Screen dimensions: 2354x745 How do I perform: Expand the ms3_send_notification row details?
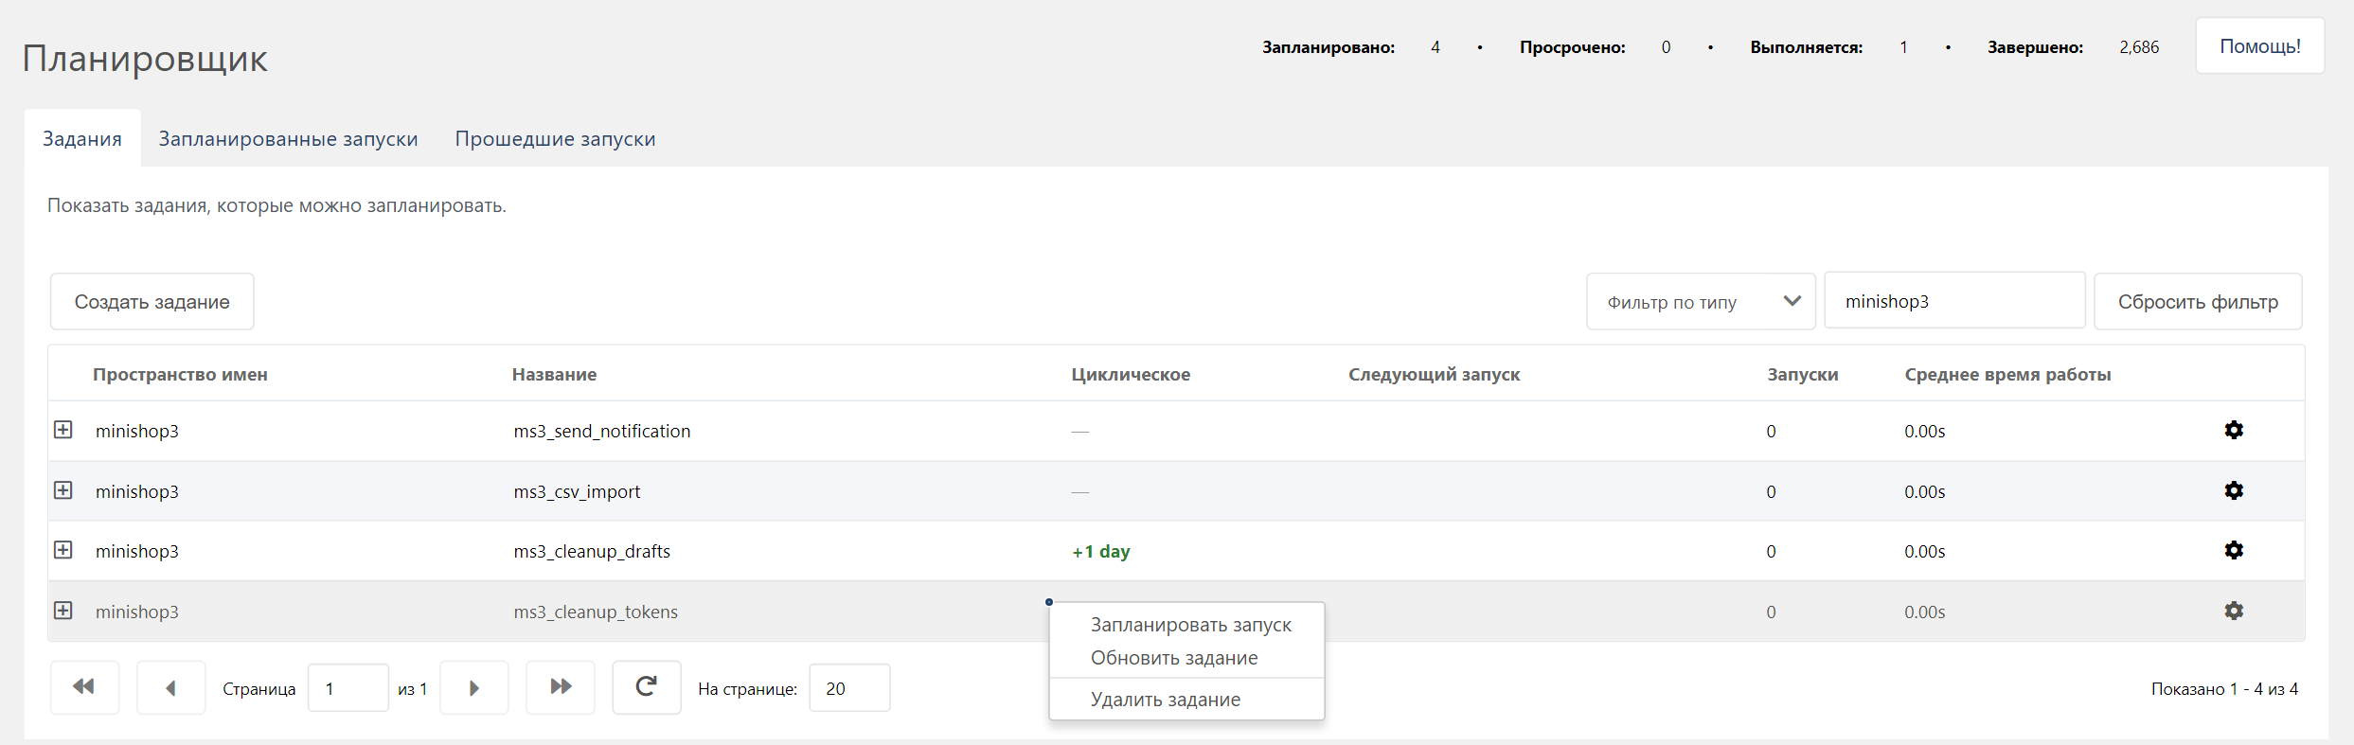click(63, 430)
